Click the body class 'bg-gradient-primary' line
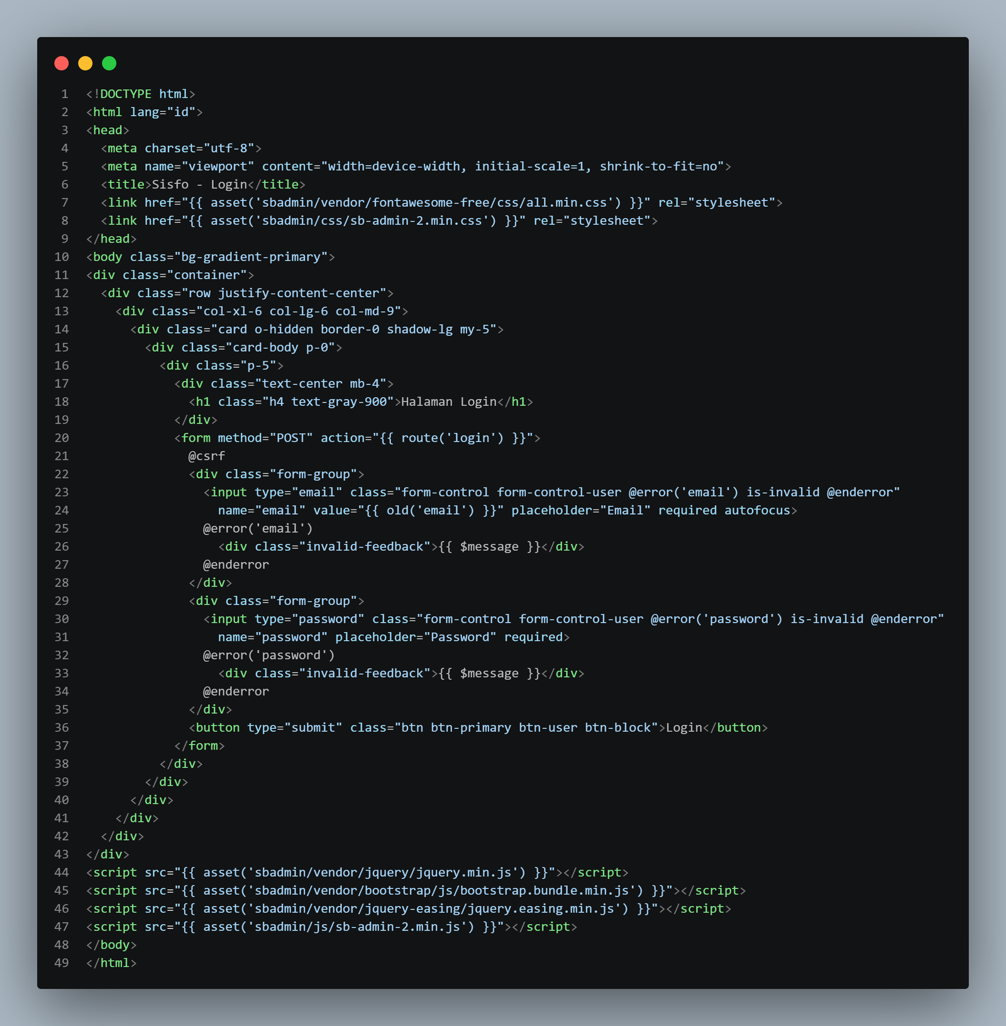 [x=211, y=257]
